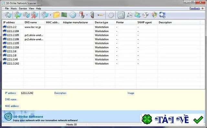This screenshot has height=128, width=207.
Task: Select host row 122.1.2.184
Action: [103, 31]
